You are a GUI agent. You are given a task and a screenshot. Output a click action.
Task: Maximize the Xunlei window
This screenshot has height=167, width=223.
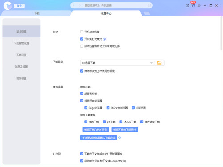pyautogui.click(x=211, y=6)
